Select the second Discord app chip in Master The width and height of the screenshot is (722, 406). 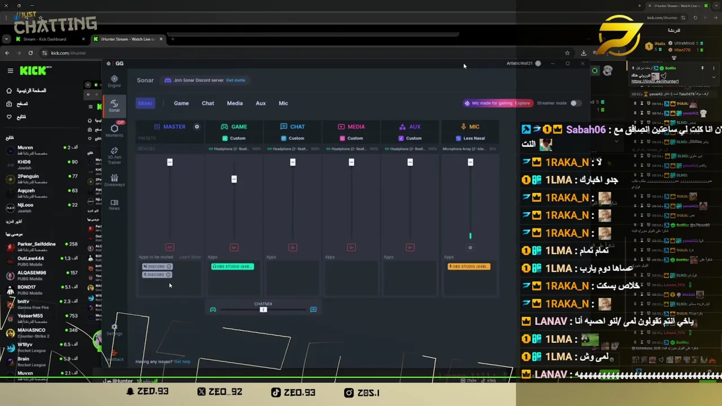click(157, 275)
